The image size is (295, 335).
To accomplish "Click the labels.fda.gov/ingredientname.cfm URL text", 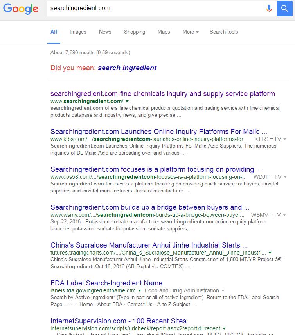I will pyautogui.click(x=93, y=290).
